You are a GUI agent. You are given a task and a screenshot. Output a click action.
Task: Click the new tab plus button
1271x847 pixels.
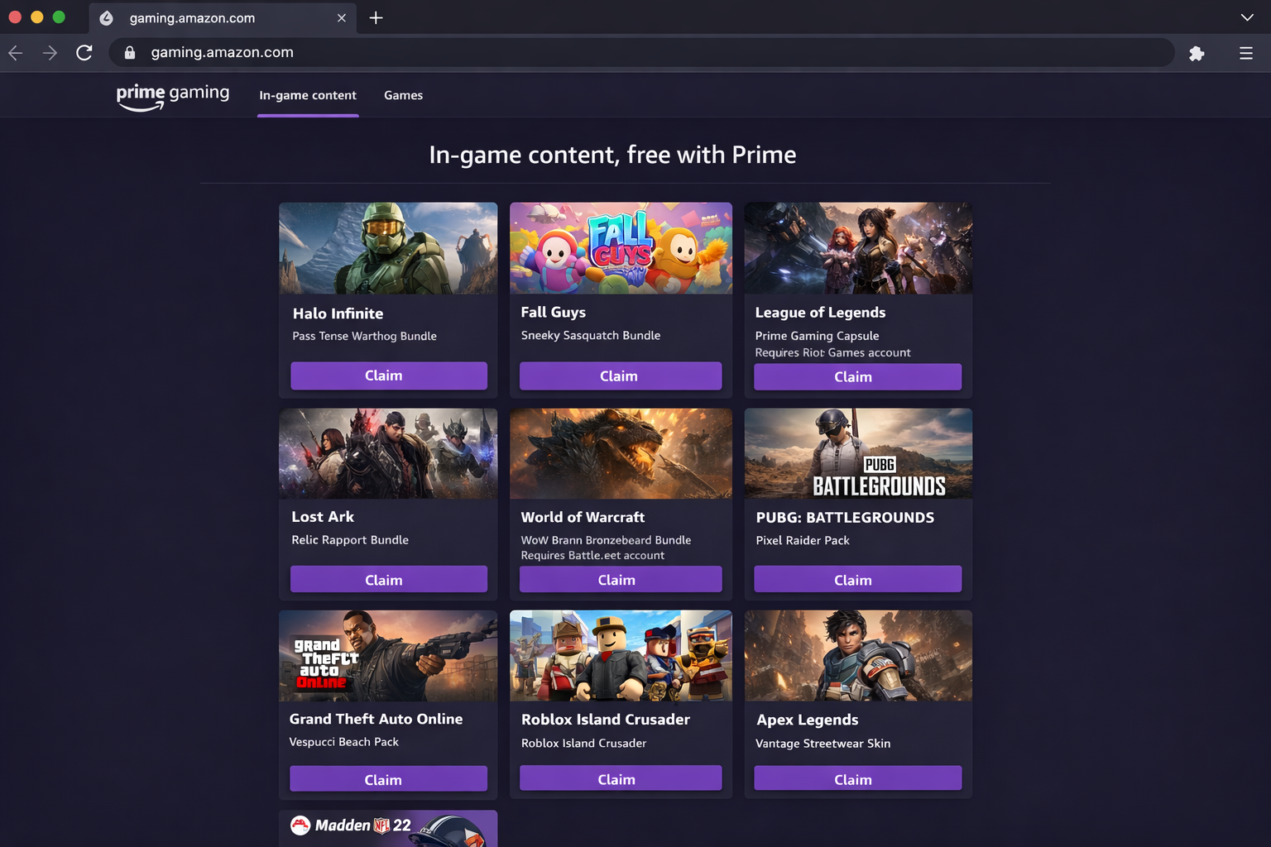(x=376, y=17)
